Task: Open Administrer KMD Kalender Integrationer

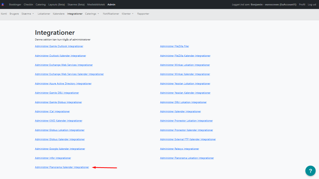Action: [x=59, y=121]
